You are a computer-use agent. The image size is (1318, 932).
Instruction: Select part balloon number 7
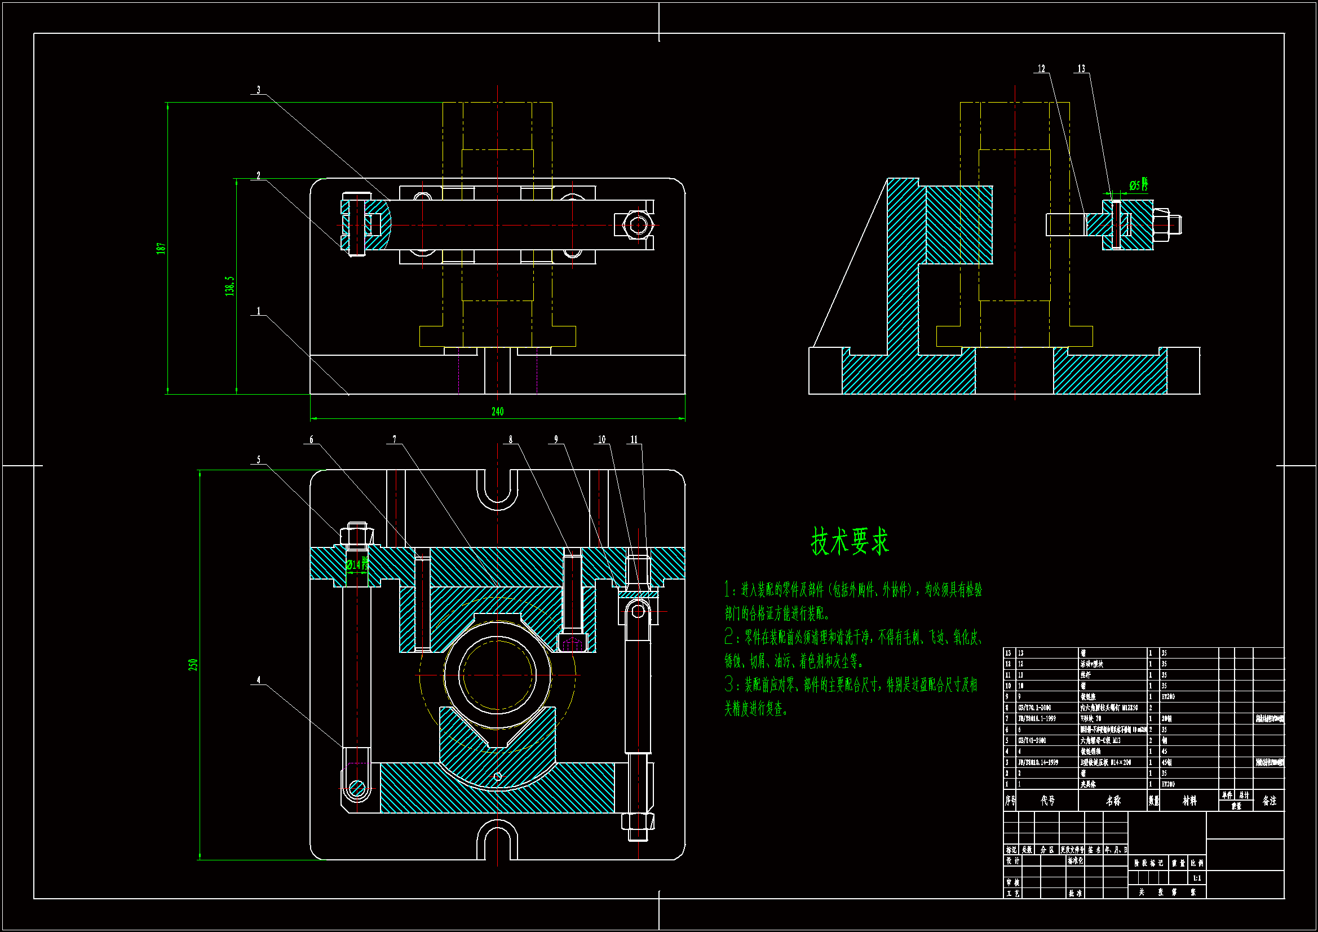(394, 439)
